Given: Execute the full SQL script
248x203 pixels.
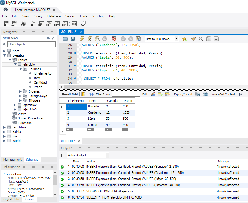Looking at the screenshot, I should [82, 39].
